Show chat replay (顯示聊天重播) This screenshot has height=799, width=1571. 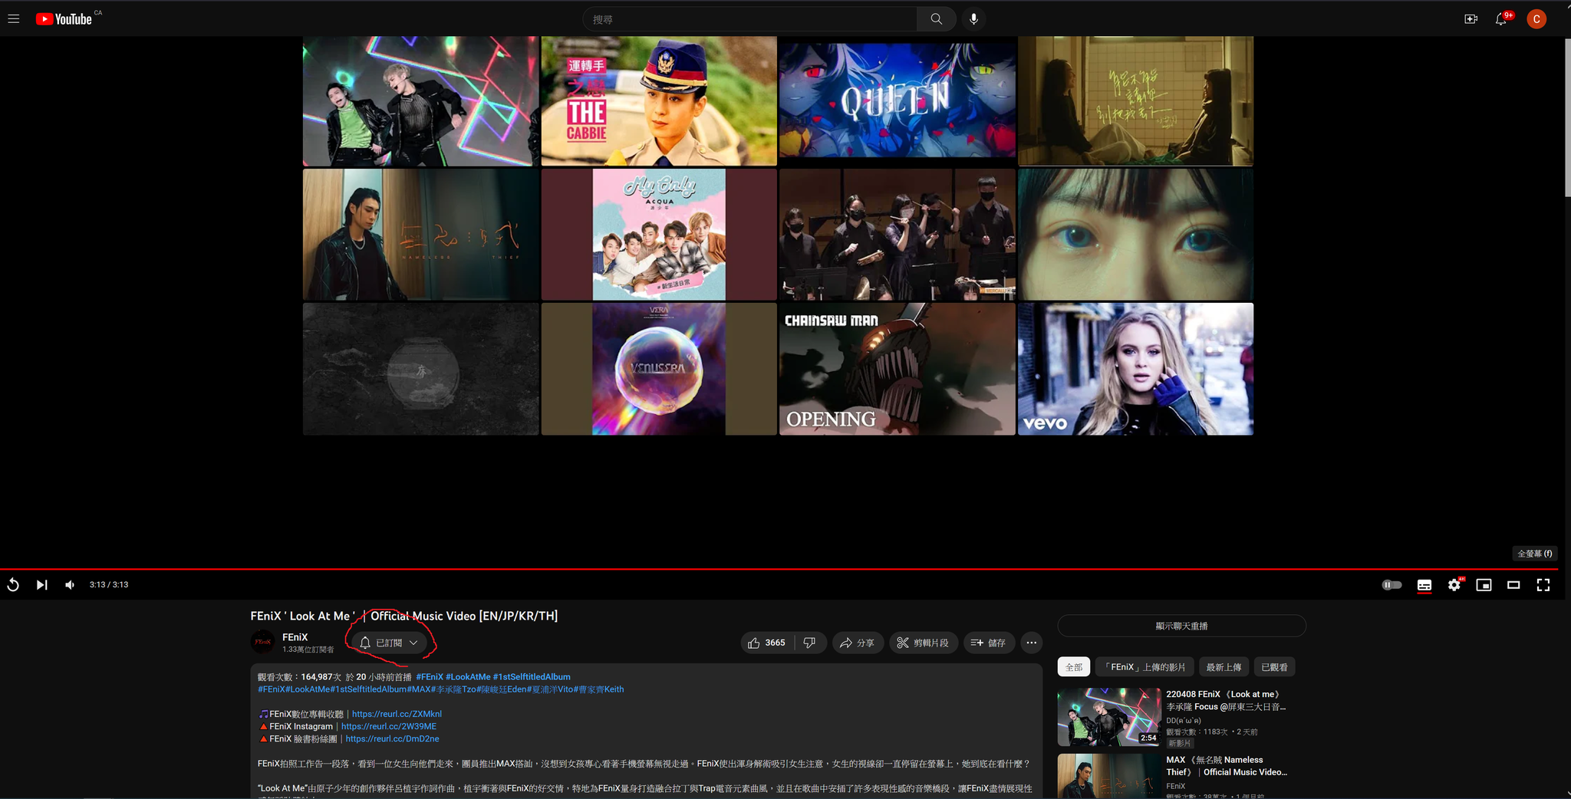[1181, 626]
